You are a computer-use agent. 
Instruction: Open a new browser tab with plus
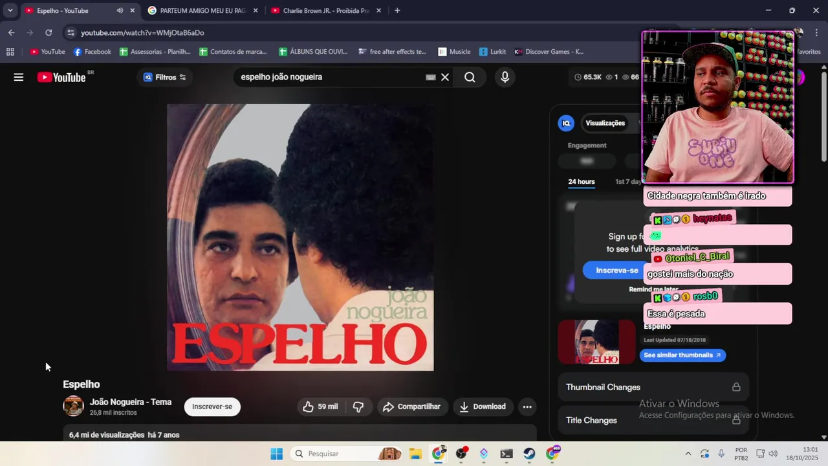click(397, 10)
